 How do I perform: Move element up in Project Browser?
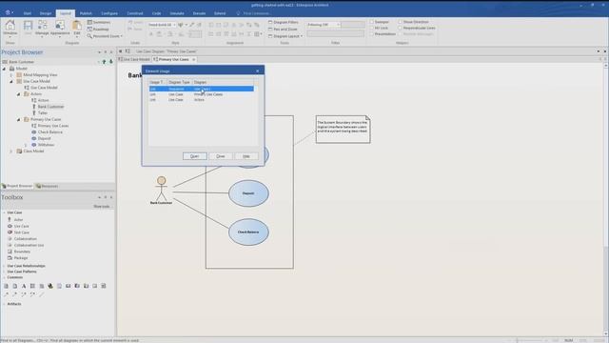104,62
